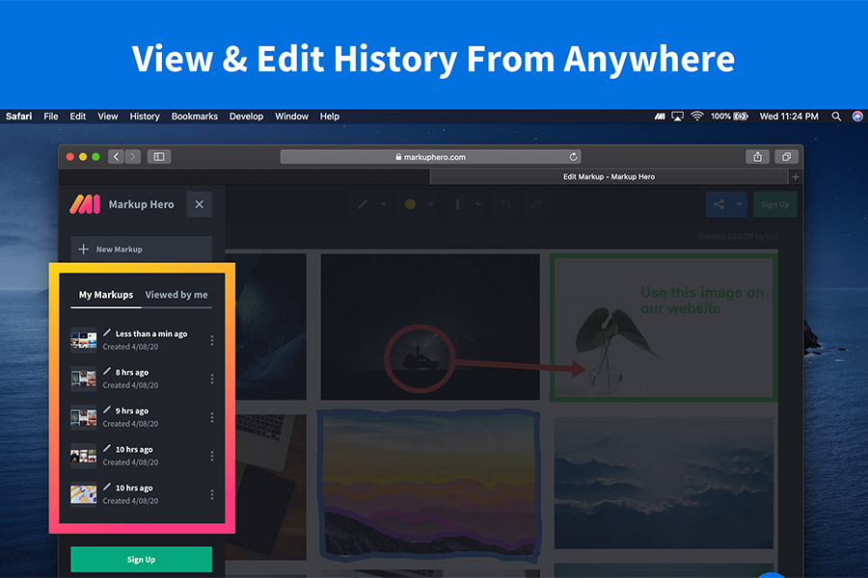Click pencil icon beside 8 hrs ago

pyautogui.click(x=107, y=371)
